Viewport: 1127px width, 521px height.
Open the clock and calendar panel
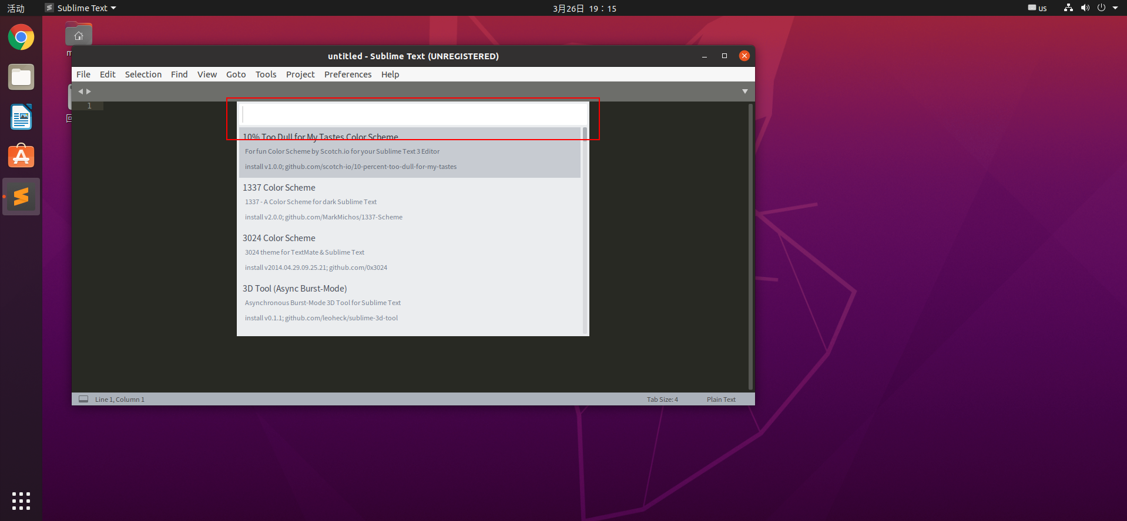585,8
